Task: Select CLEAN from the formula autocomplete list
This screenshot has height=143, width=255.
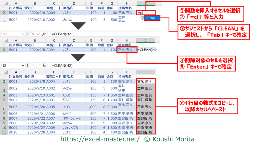Action: pyautogui.click(x=152, y=18)
